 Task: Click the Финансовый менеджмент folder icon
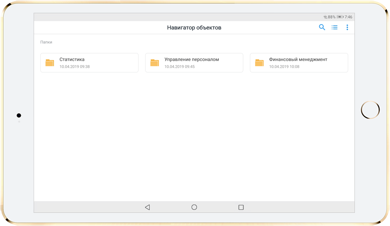tap(259, 63)
